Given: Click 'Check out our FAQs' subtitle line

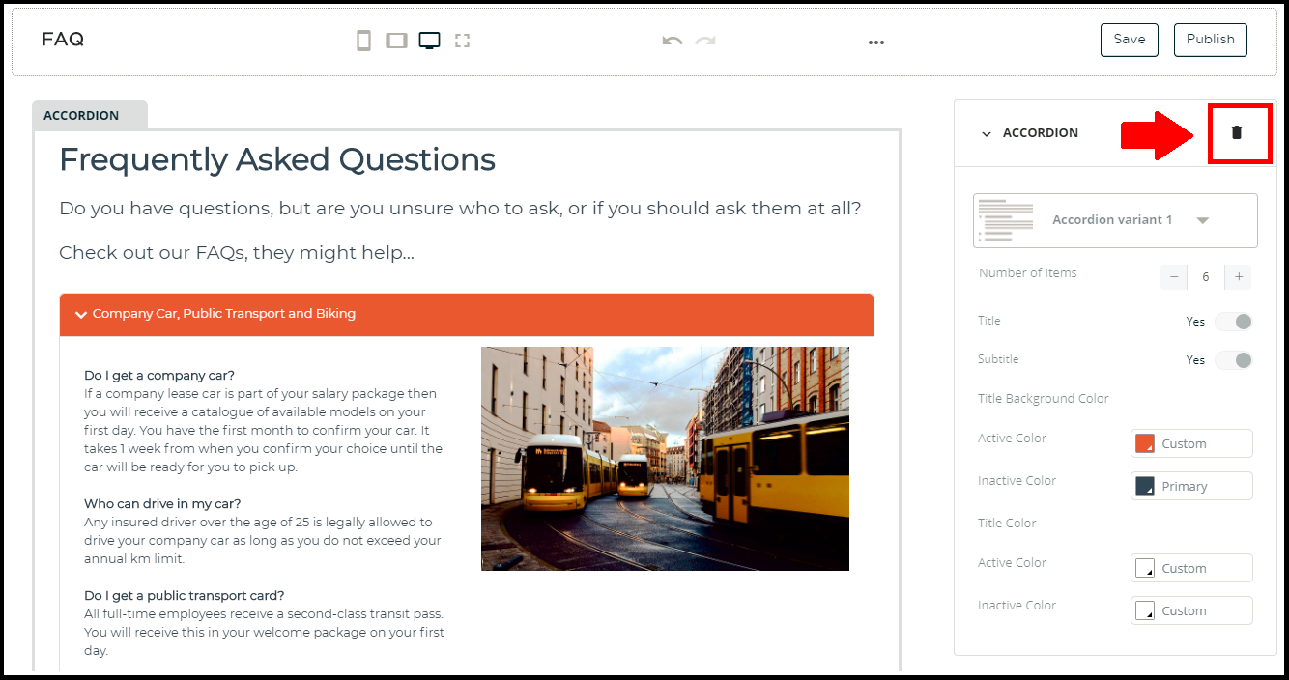Looking at the screenshot, I should coord(237,253).
